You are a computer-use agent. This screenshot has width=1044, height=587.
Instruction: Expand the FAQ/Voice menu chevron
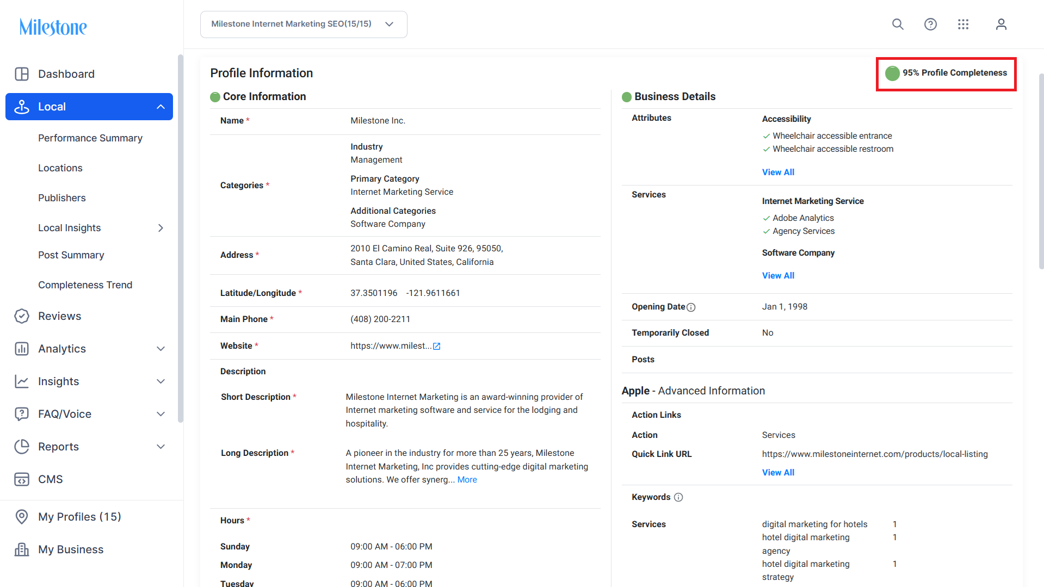[x=160, y=414]
